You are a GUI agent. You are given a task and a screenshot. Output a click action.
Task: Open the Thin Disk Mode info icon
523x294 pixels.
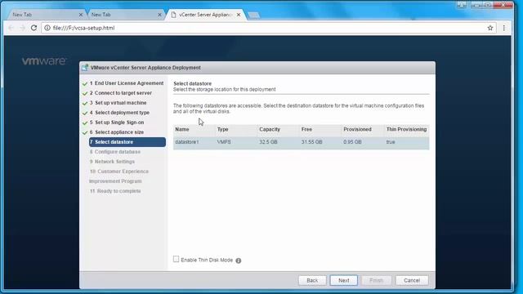tap(238, 261)
